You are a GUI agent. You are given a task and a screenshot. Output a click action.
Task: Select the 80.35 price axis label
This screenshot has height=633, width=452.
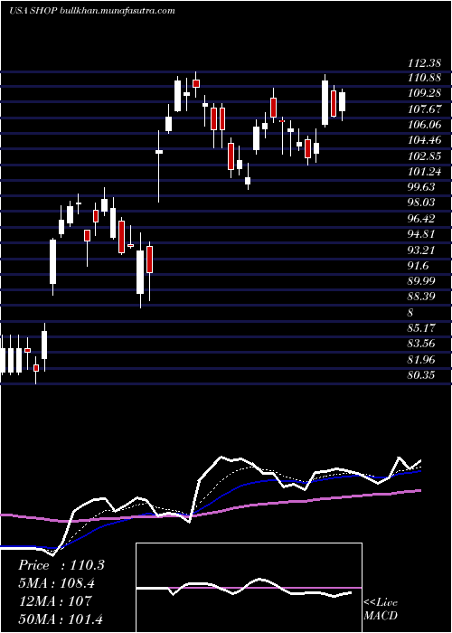point(421,375)
